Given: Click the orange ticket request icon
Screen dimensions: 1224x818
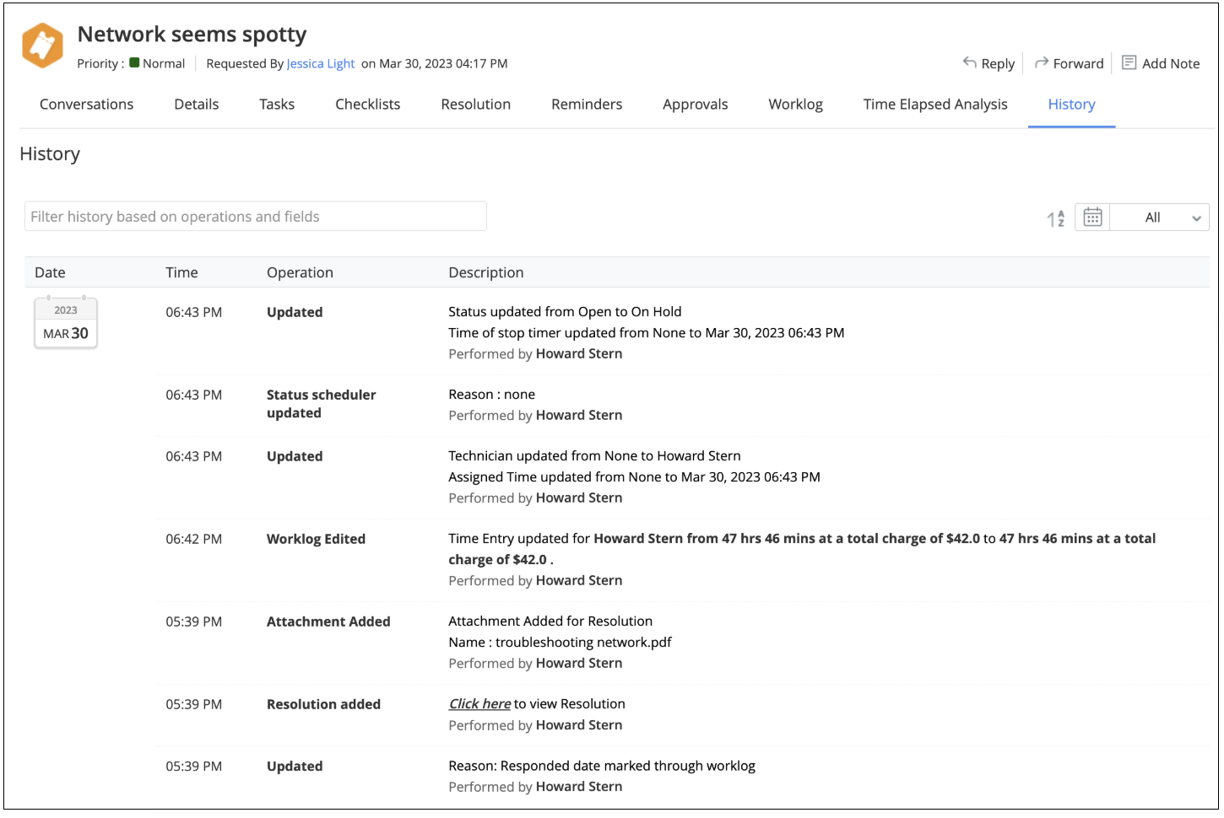Looking at the screenshot, I should pyautogui.click(x=42, y=46).
